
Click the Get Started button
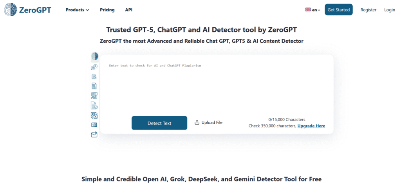(339, 10)
